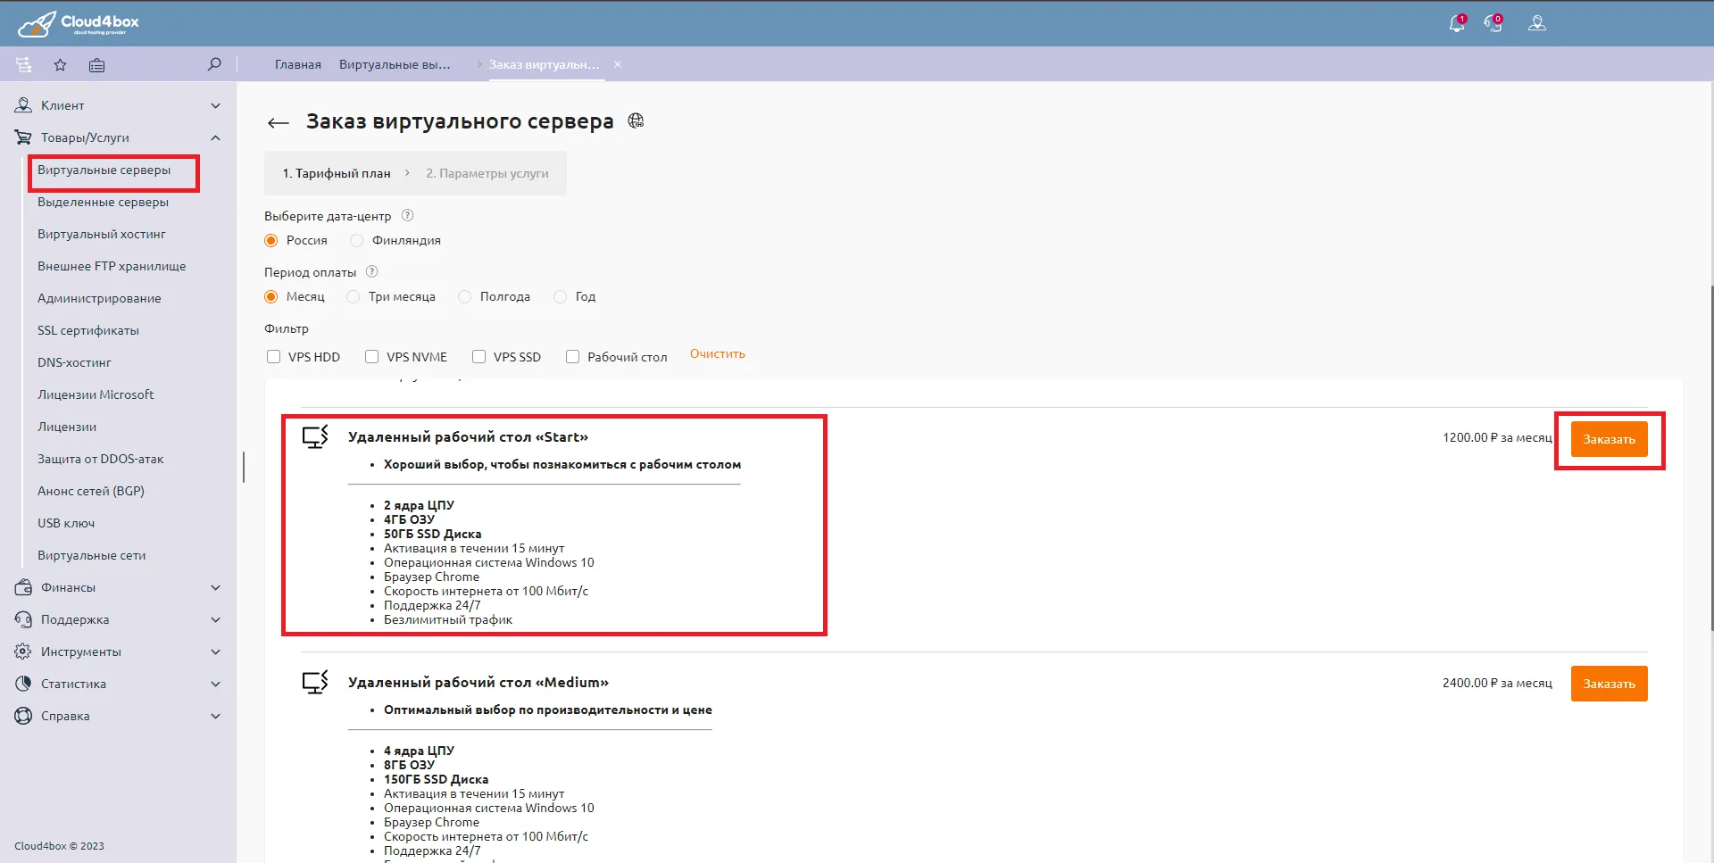Click the Поддержка headset icon
Screen dimensions: 1714x863
23,619
